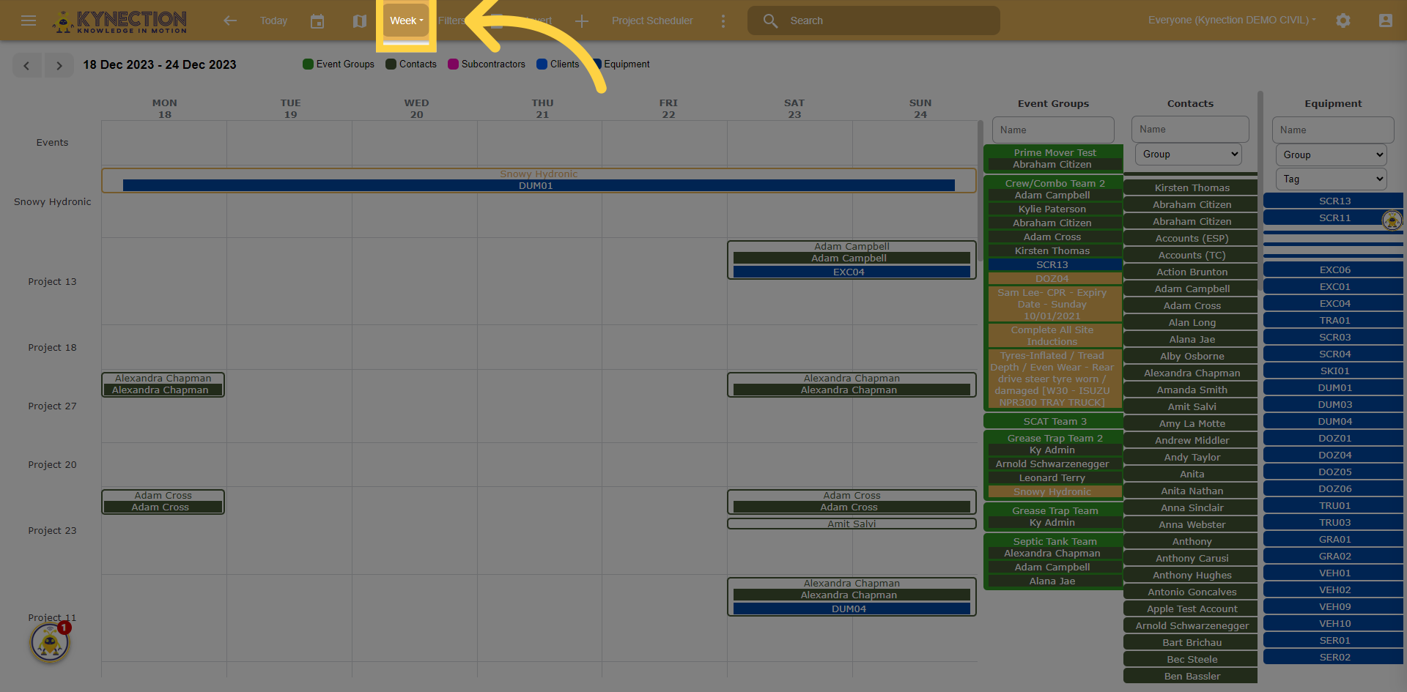
Task: Open the settings gear icon
Action: pyautogui.click(x=1343, y=21)
